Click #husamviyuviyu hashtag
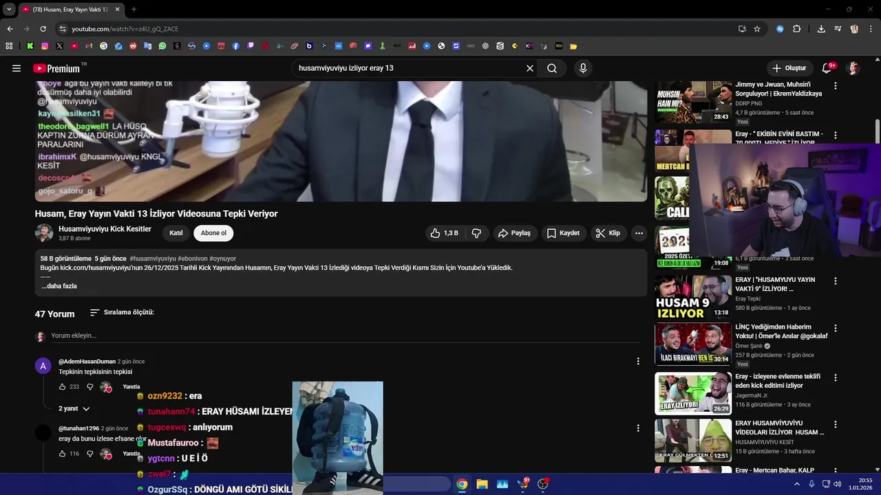 tap(153, 258)
